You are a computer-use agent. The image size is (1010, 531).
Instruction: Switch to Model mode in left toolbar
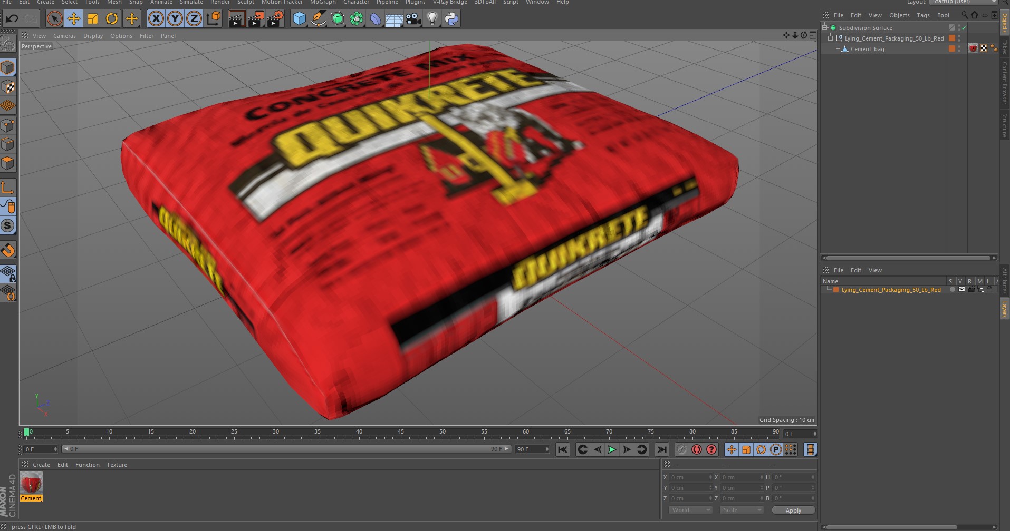8,67
